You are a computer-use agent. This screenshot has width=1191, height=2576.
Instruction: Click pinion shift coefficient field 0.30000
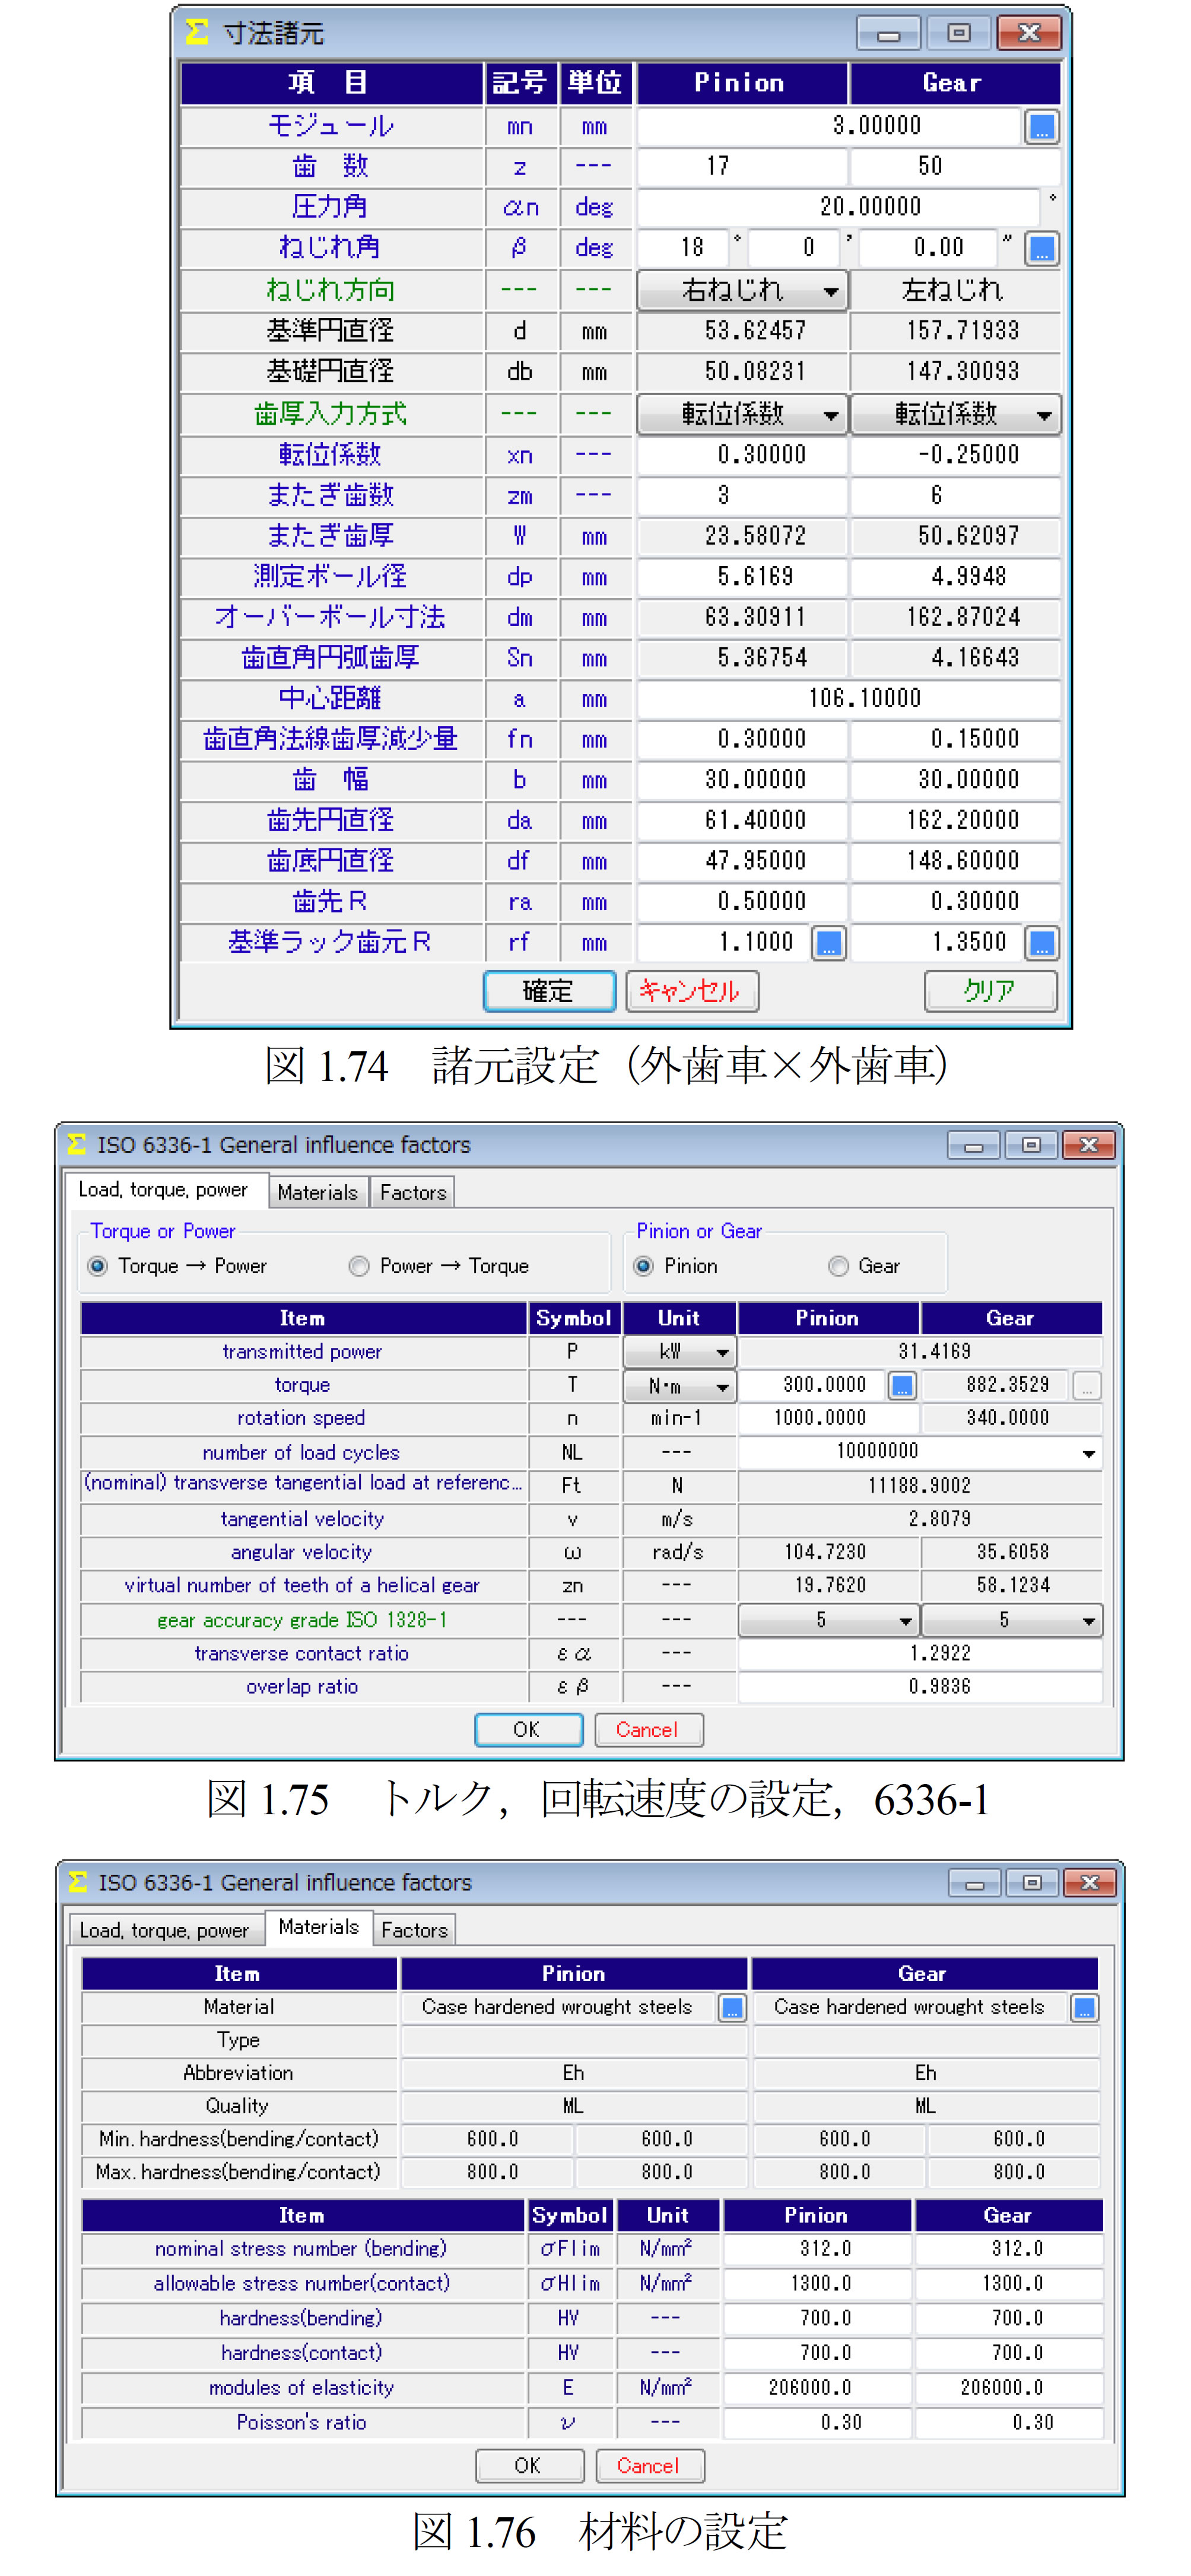pyautogui.click(x=742, y=455)
